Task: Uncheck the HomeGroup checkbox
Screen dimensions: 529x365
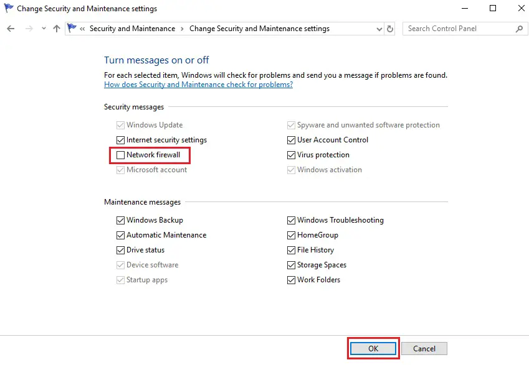Action: click(291, 235)
